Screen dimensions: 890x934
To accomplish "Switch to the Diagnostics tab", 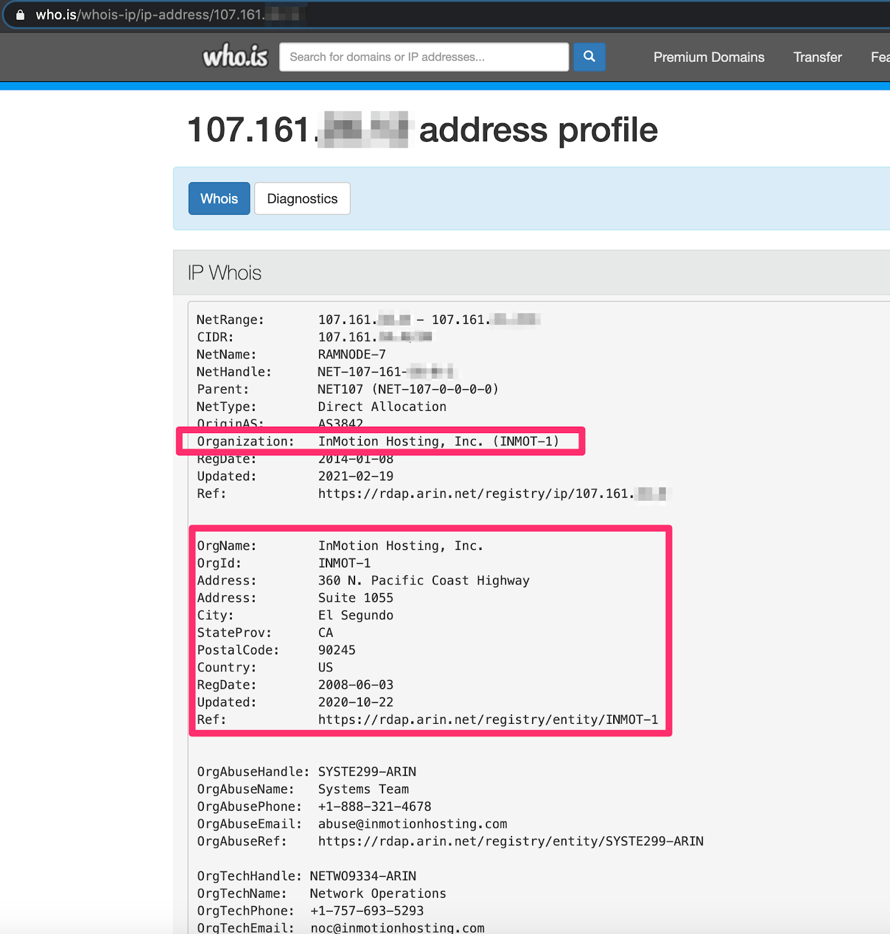I will (x=302, y=198).
